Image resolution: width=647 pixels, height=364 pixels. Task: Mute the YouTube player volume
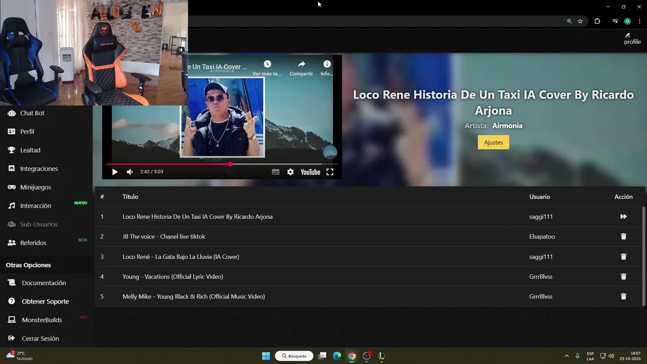[130, 172]
